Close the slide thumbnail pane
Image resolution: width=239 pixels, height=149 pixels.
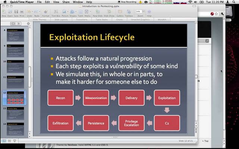(x=28, y=23)
